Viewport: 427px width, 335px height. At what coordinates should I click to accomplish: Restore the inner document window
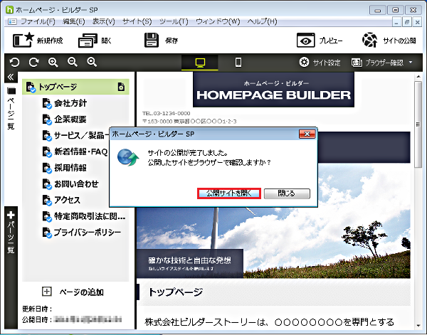coord(407,22)
